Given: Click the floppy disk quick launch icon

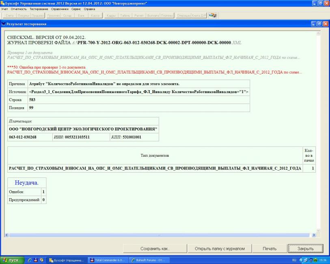Looking at the screenshot, I should pyautogui.click(x=36, y=260).
